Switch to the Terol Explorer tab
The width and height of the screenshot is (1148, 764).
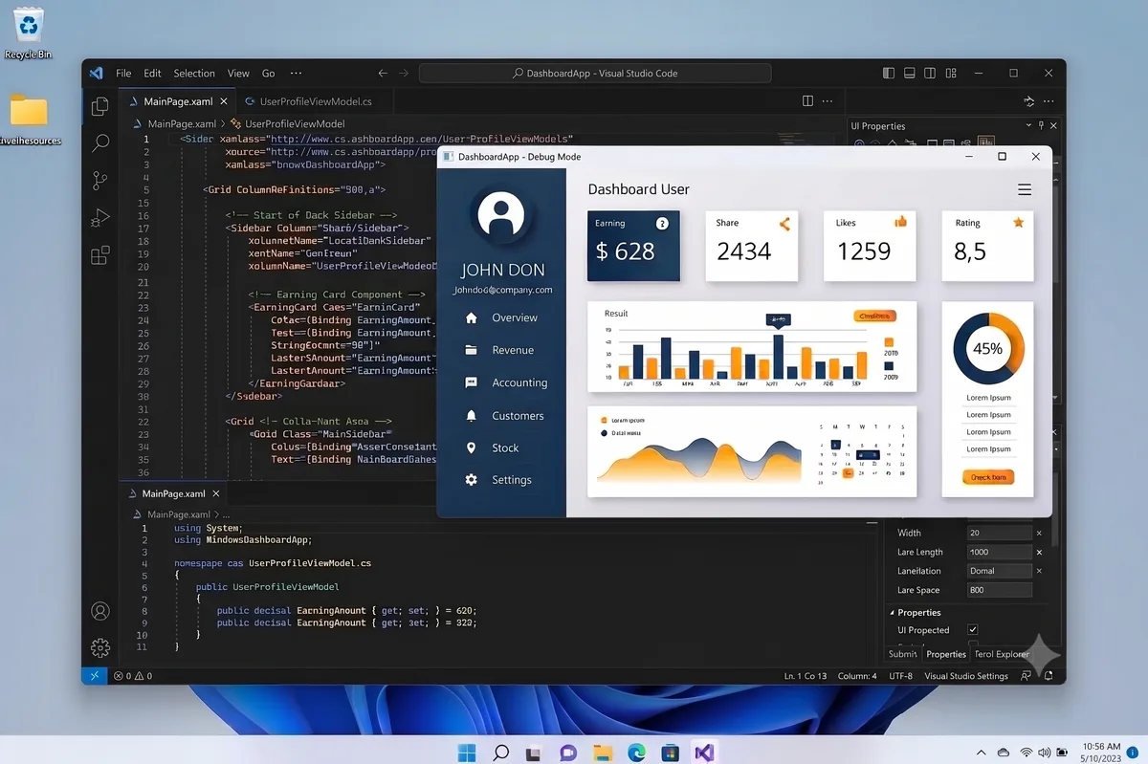(x=1002, y=654)
